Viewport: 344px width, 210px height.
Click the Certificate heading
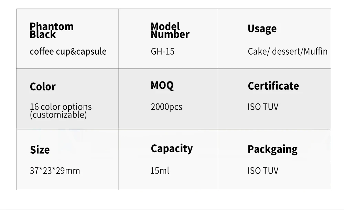[x=273, y=86]
